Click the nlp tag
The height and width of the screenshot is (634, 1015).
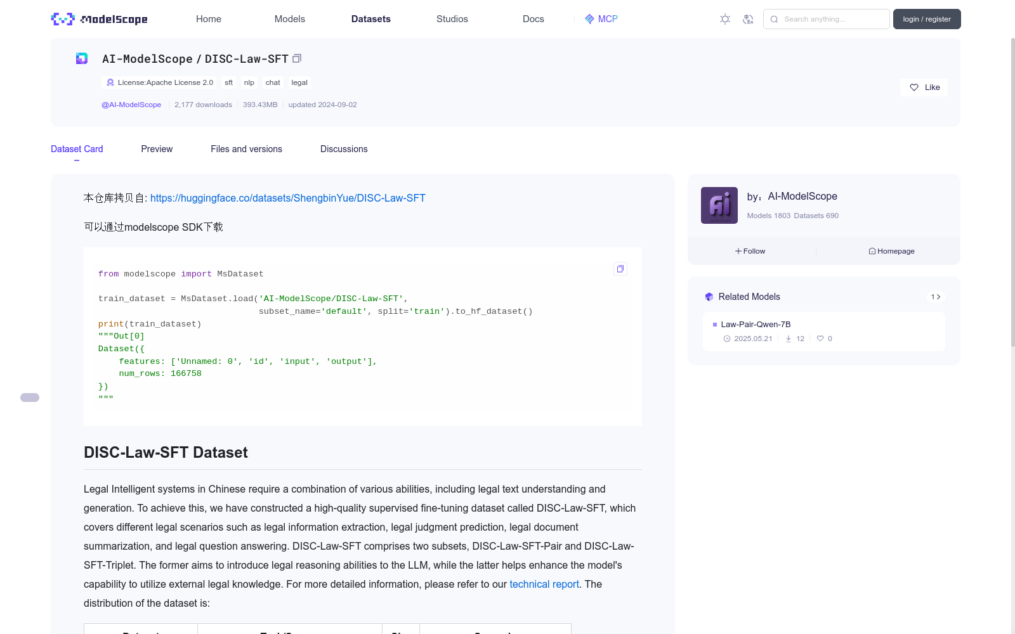point(249,82)
